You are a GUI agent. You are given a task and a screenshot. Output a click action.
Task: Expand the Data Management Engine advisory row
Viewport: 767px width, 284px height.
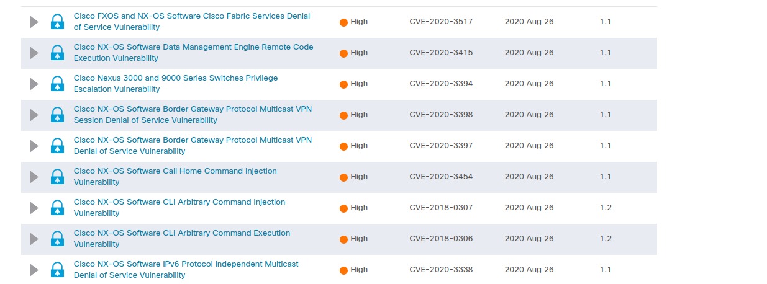point(34,53)
